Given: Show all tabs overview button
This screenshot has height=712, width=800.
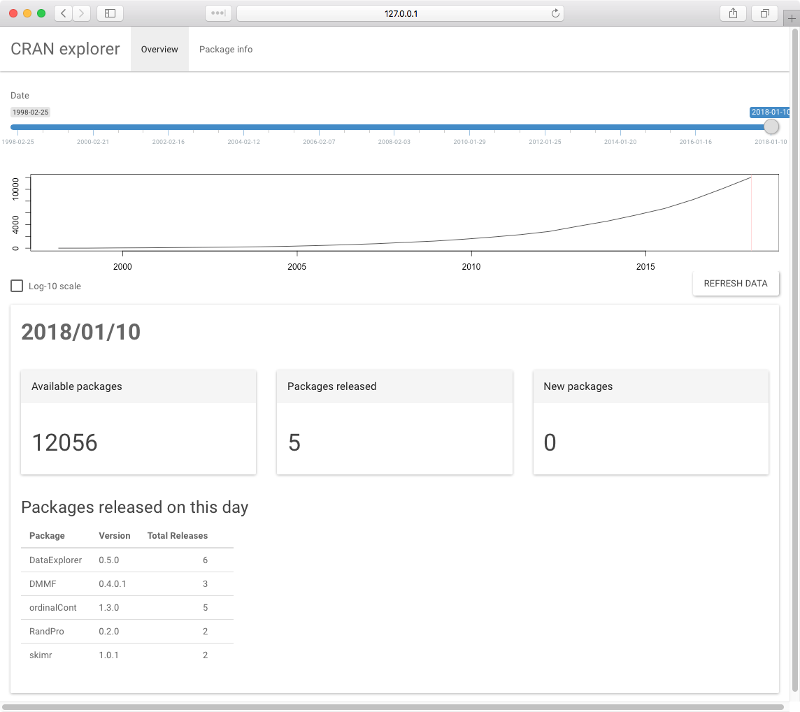Looking at the screenshot, I should [764, 13].
